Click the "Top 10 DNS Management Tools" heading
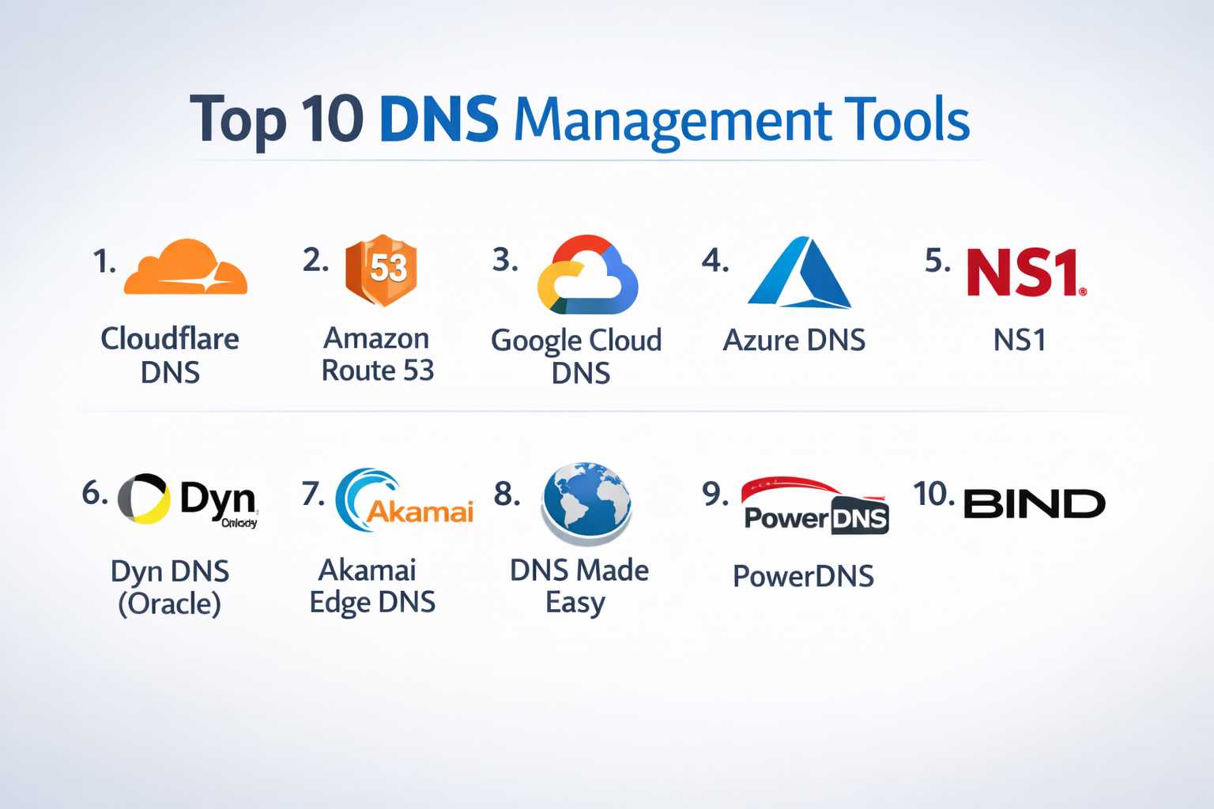The width and height of the screenshot is (1214, 809). [579, 120]
